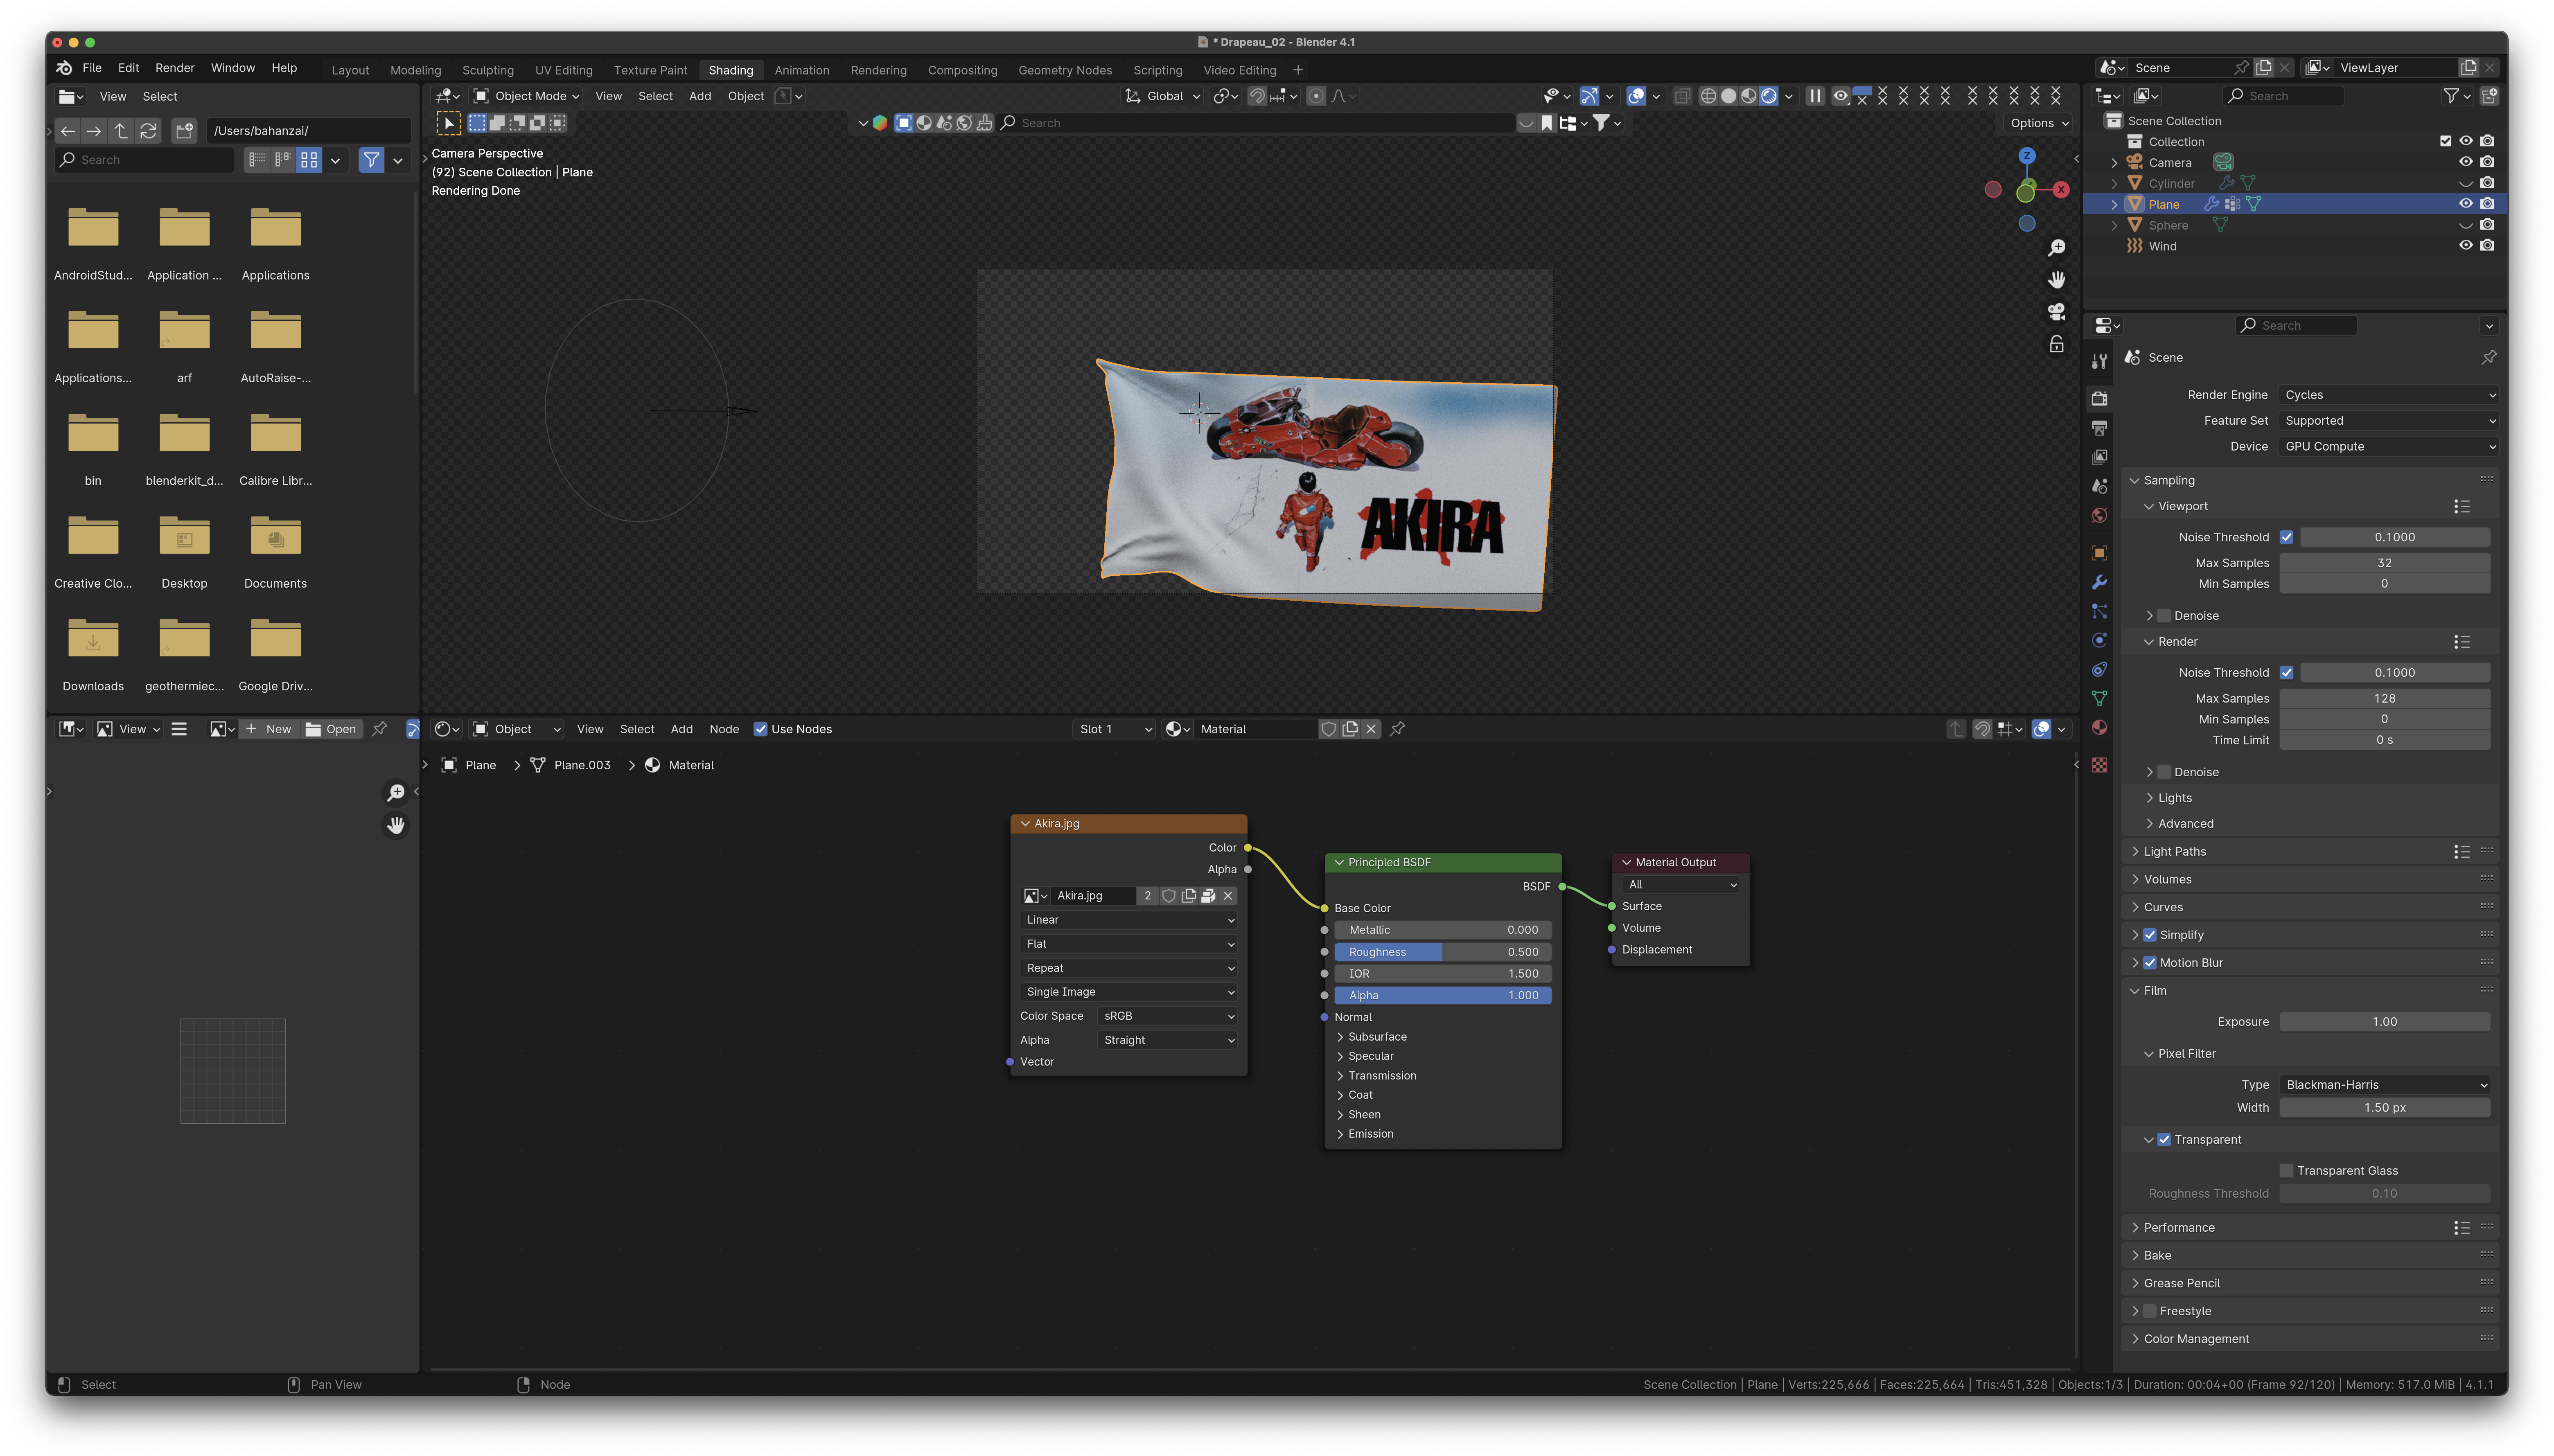2554x1456 pixels.
Task: Click the pan hand in the 3D viewport
Action: 2056,279
